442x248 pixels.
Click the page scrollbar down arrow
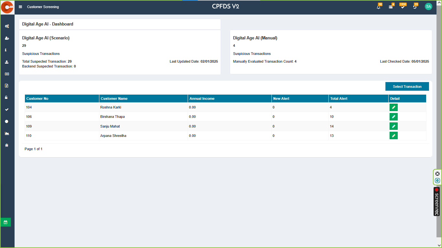click(439, 245)
